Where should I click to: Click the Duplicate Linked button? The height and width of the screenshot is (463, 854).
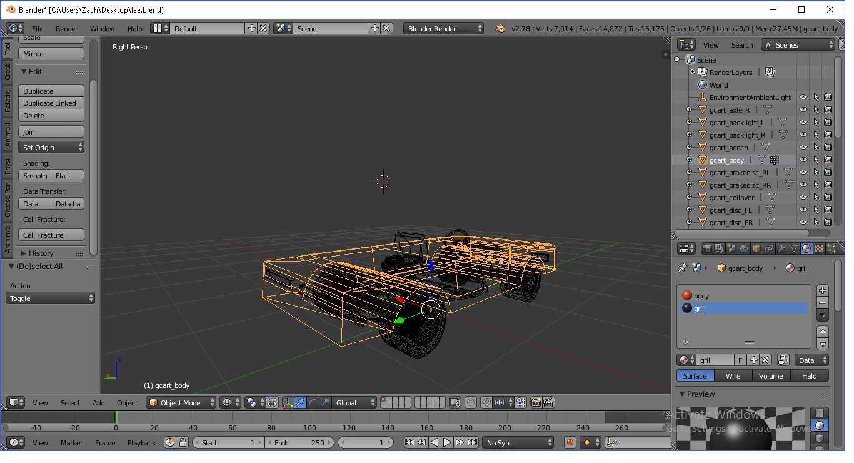51,103
